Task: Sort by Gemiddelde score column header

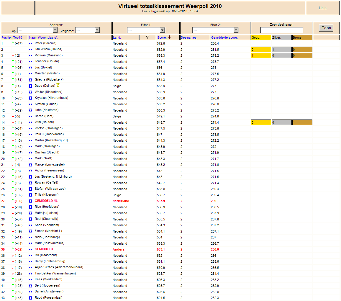Action: [x=224, y=38]
